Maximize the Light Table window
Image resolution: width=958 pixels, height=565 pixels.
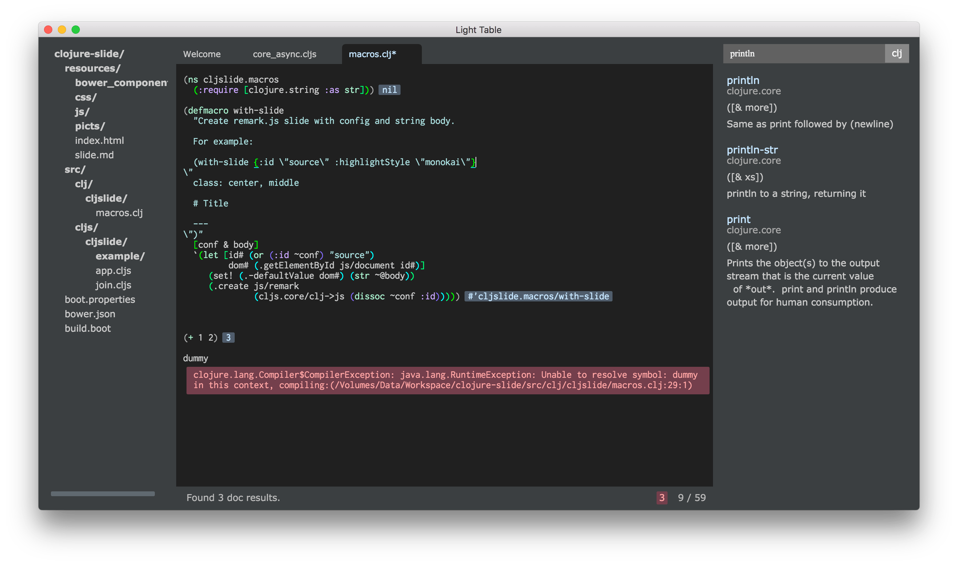coord(76,29)
